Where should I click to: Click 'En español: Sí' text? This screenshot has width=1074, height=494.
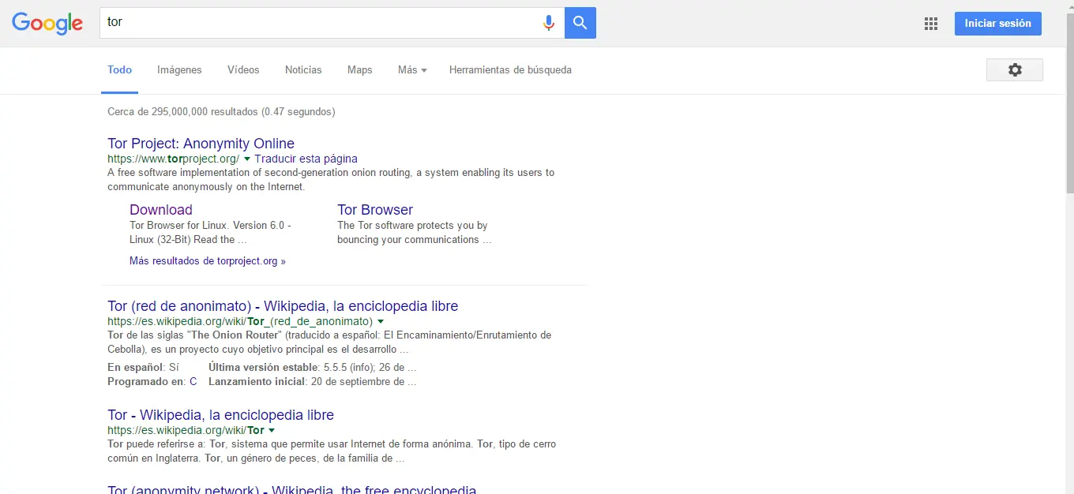point(144,368)
